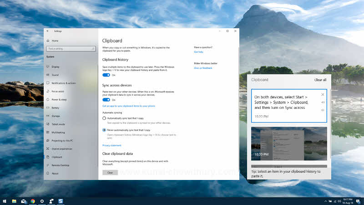Click the search magnifier in Find a setting
Viewport: 364px width, 205px height.
[x=93, y=49]
